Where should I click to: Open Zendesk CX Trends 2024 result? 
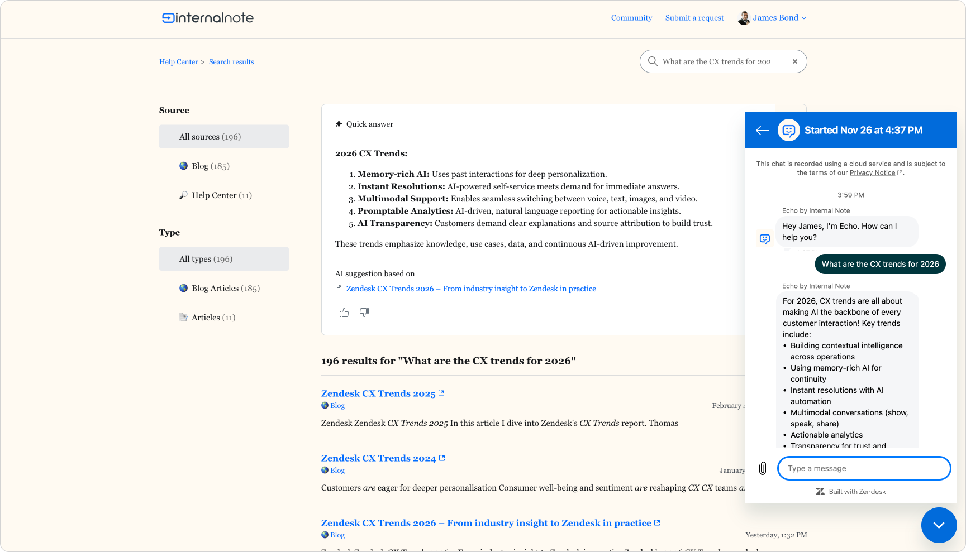tap(378, 458)
